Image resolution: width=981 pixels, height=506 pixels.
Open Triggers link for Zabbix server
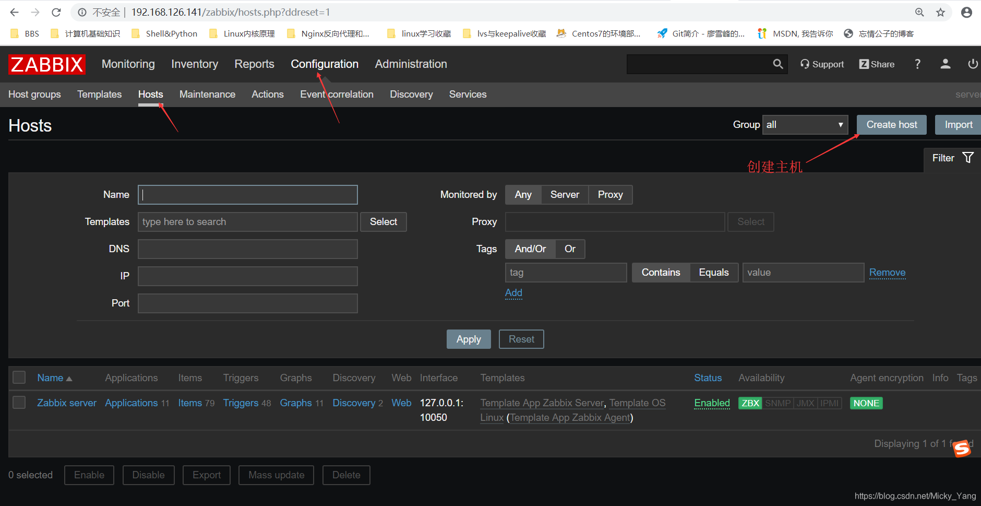point(241,403)
